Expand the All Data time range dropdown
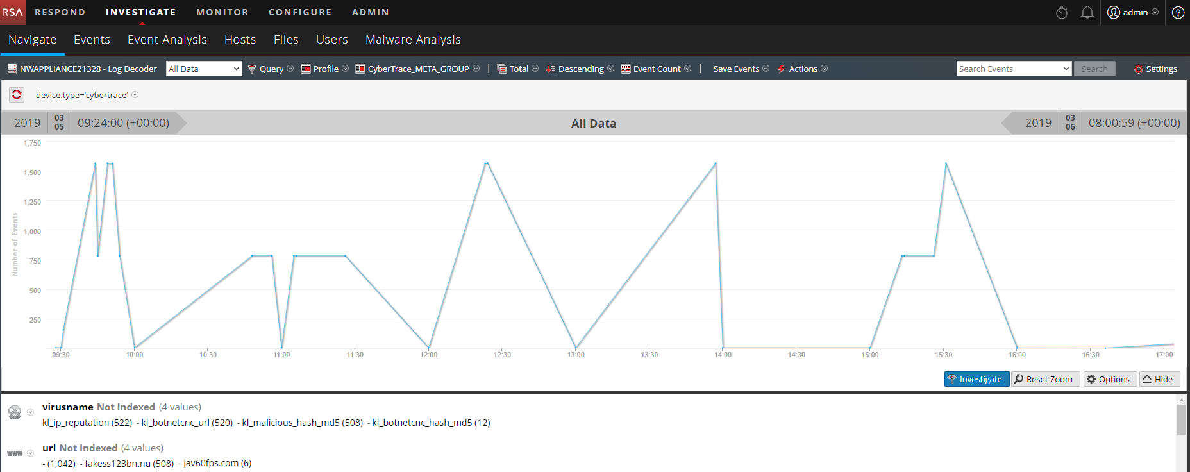The width and height of the screenshot is (1190, 472). (204, 69)
